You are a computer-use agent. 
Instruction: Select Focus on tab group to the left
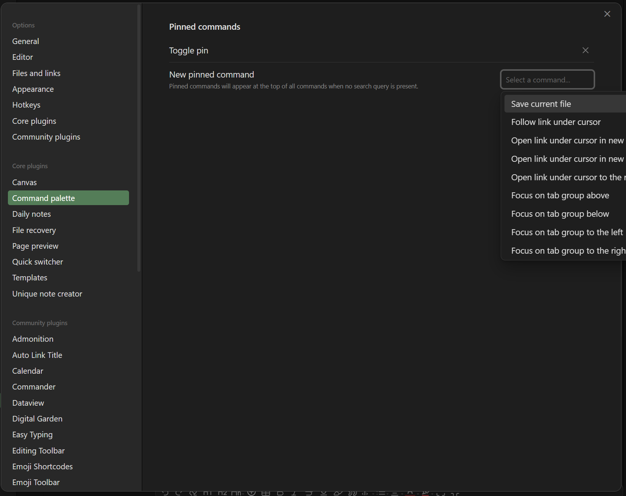pyautogui.click(x=565, y=232)
